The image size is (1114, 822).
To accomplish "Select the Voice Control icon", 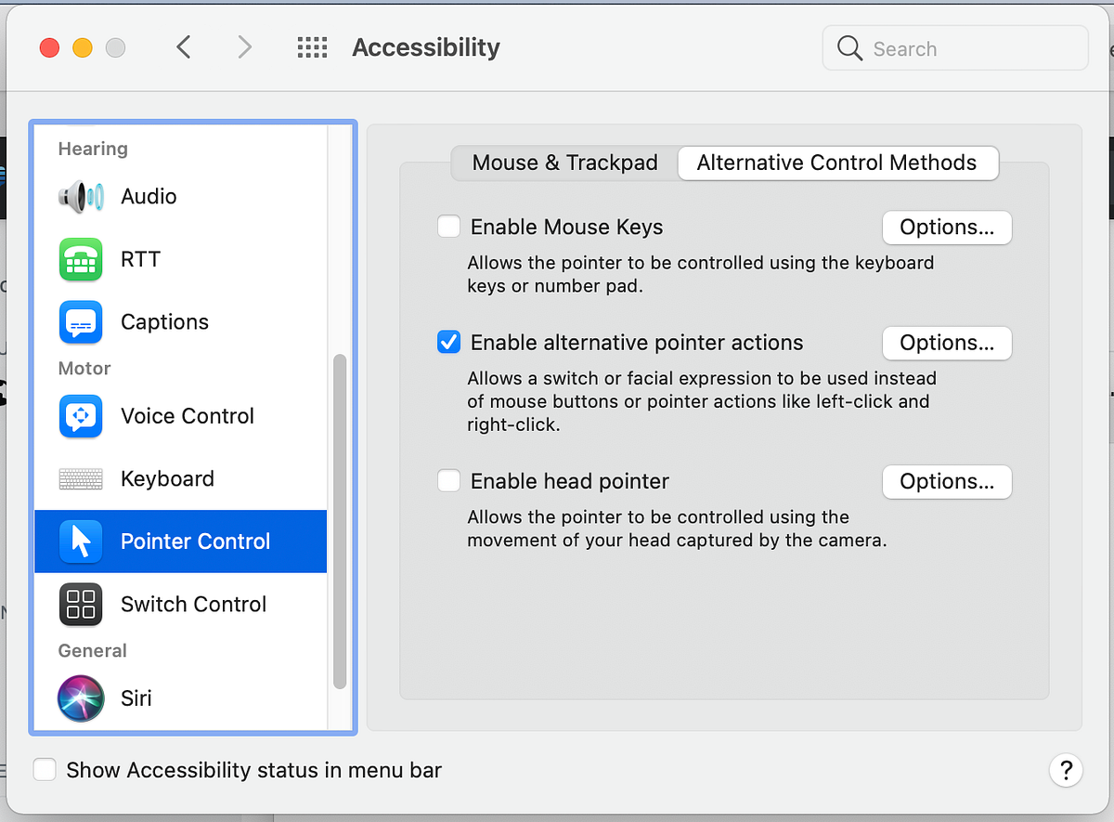I will point(81,416).
